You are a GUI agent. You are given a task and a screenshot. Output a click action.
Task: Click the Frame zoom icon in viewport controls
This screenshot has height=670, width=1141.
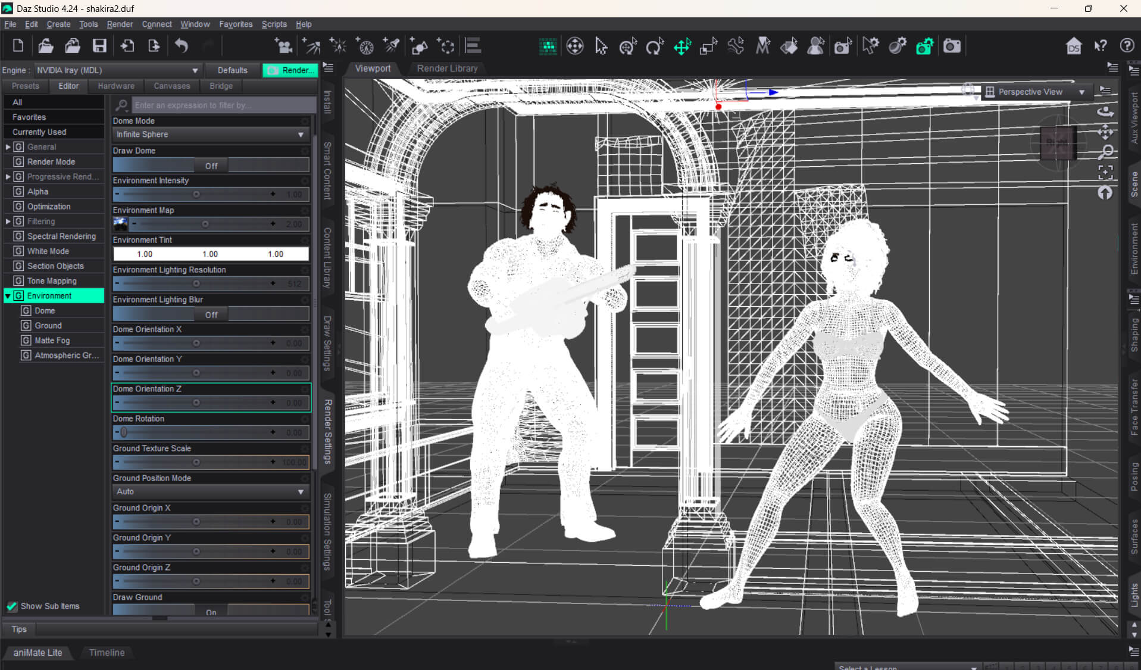click(1105, 172)
